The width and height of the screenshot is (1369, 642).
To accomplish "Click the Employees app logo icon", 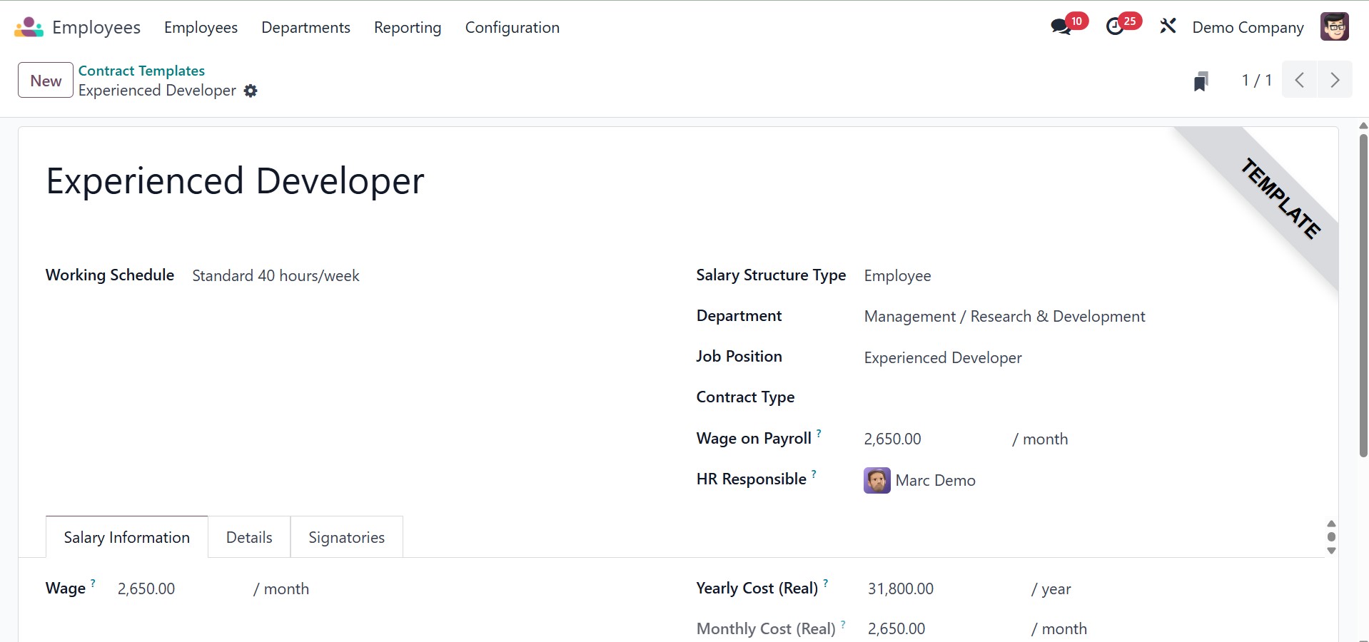I will click(x=29, y=27).
